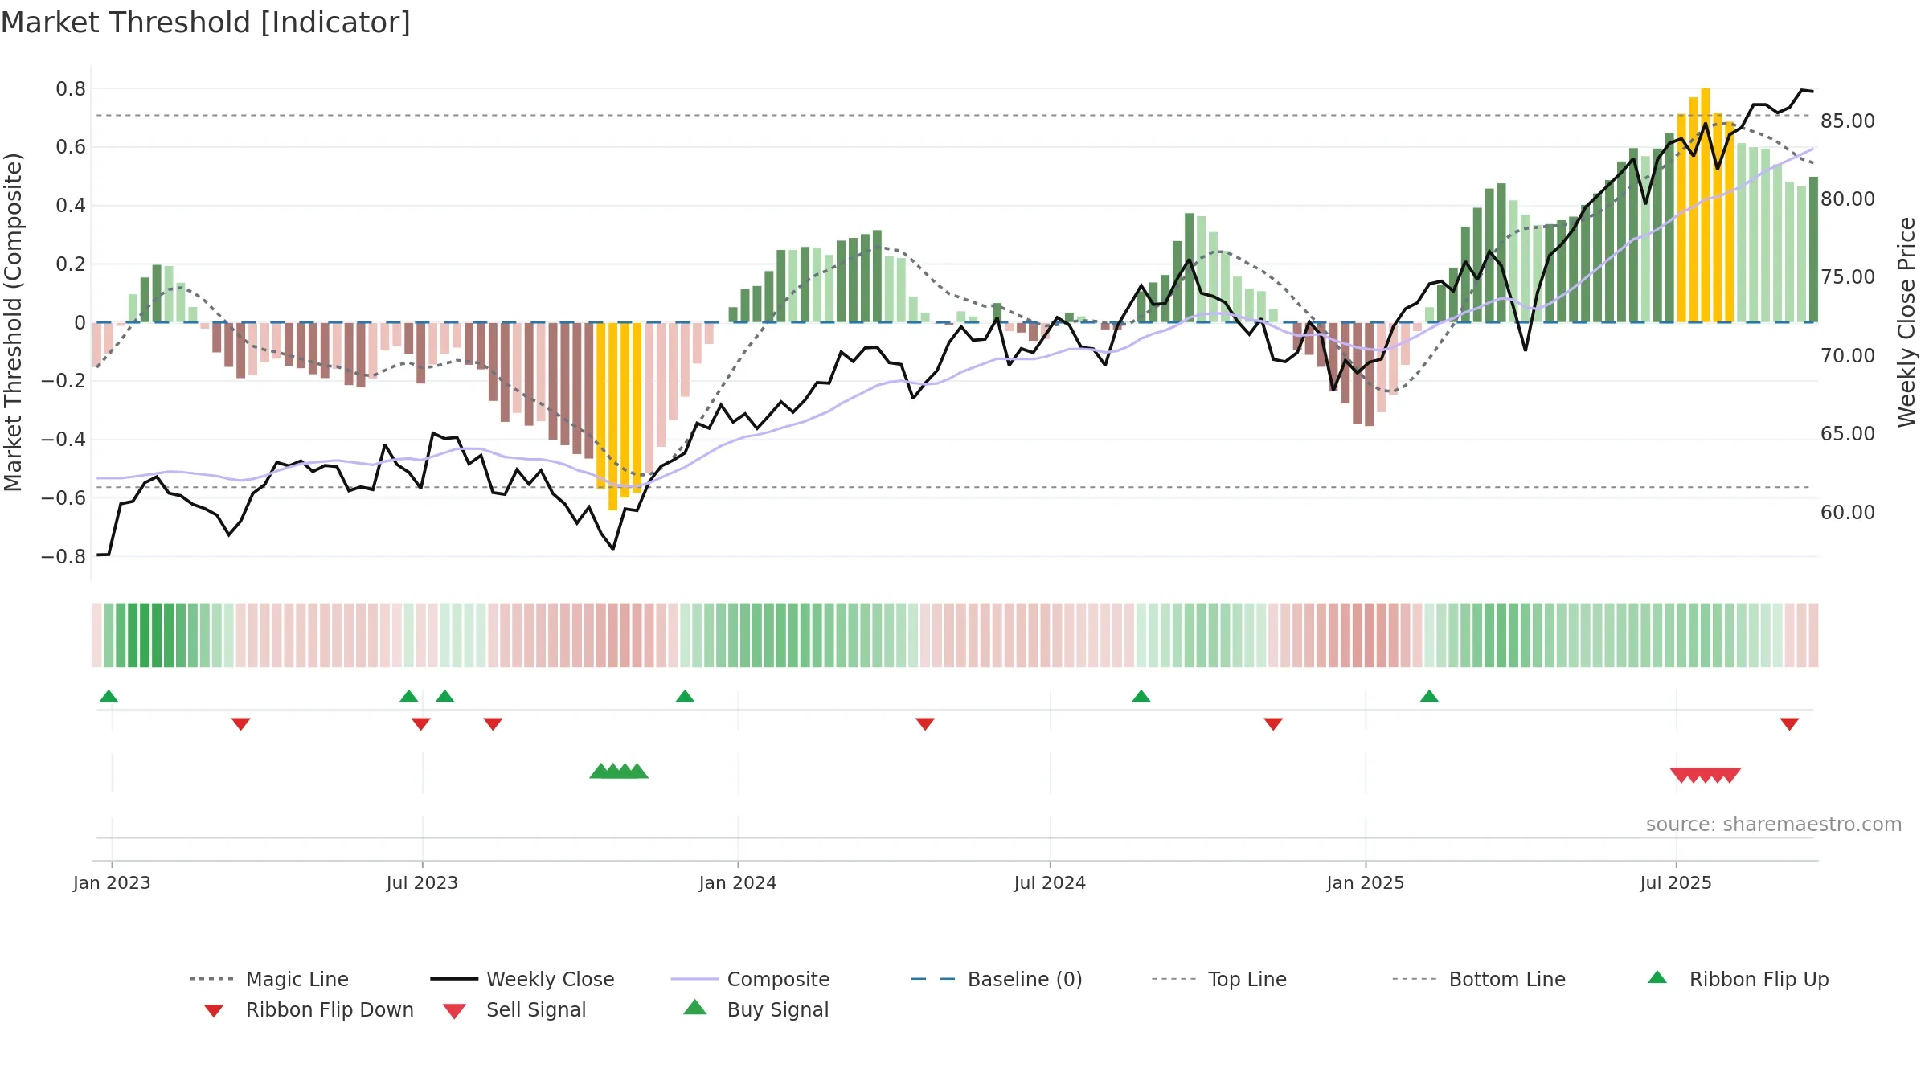
Task: Click the Jul 2023 x-axis label
Action: tap(422, 882)
